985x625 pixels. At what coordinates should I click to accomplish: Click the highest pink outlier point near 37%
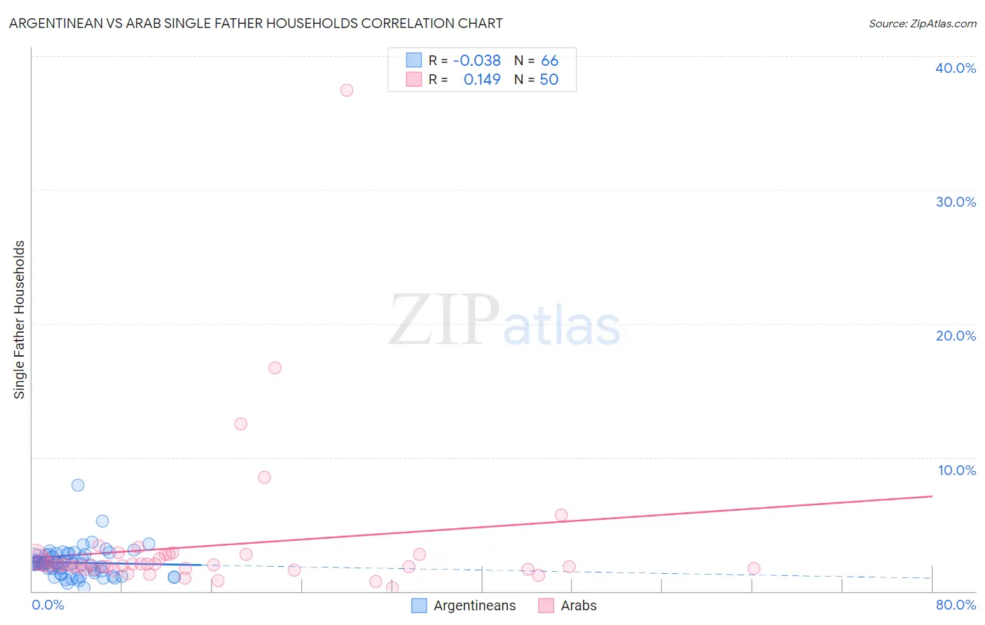[x=347, y=90]
